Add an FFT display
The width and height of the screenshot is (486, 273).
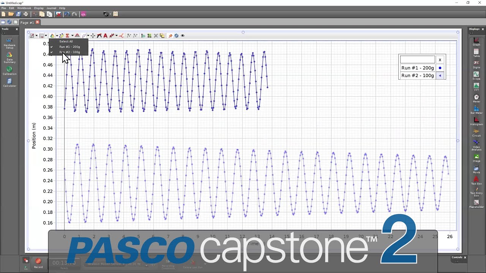click(x=476, y=87)
